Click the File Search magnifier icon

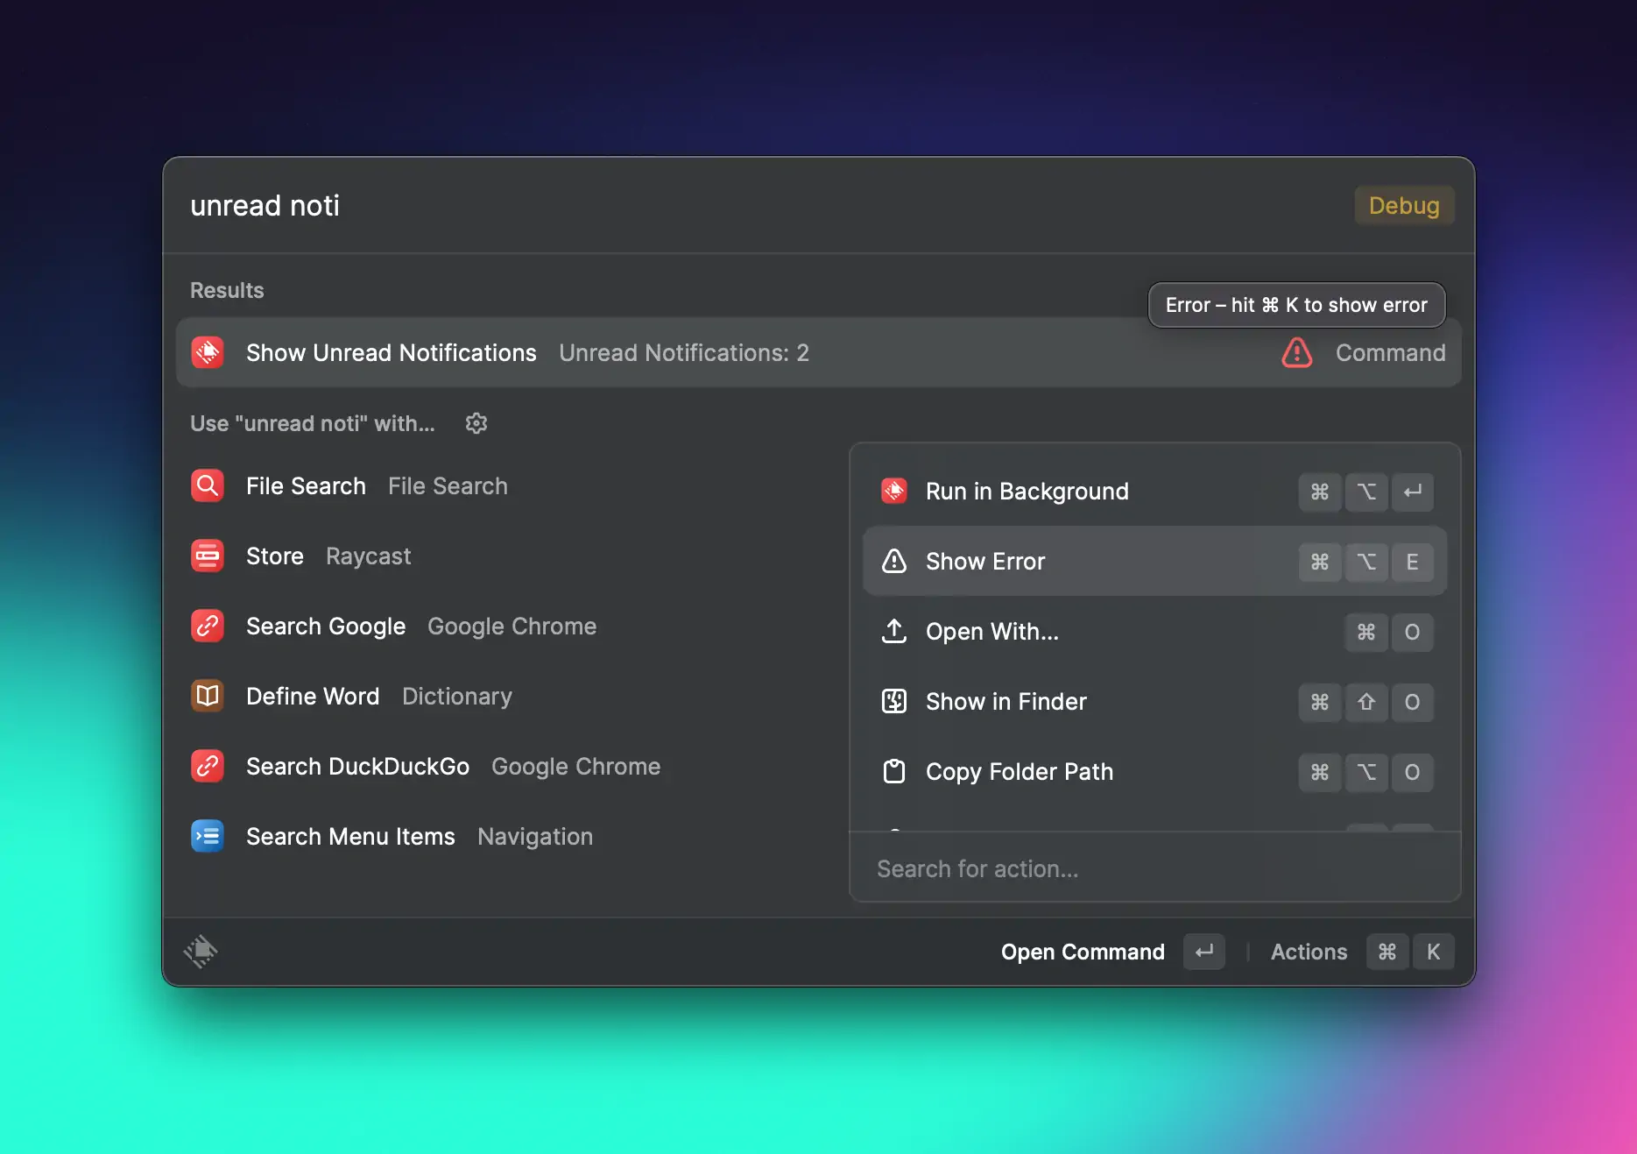pos(208,485)
